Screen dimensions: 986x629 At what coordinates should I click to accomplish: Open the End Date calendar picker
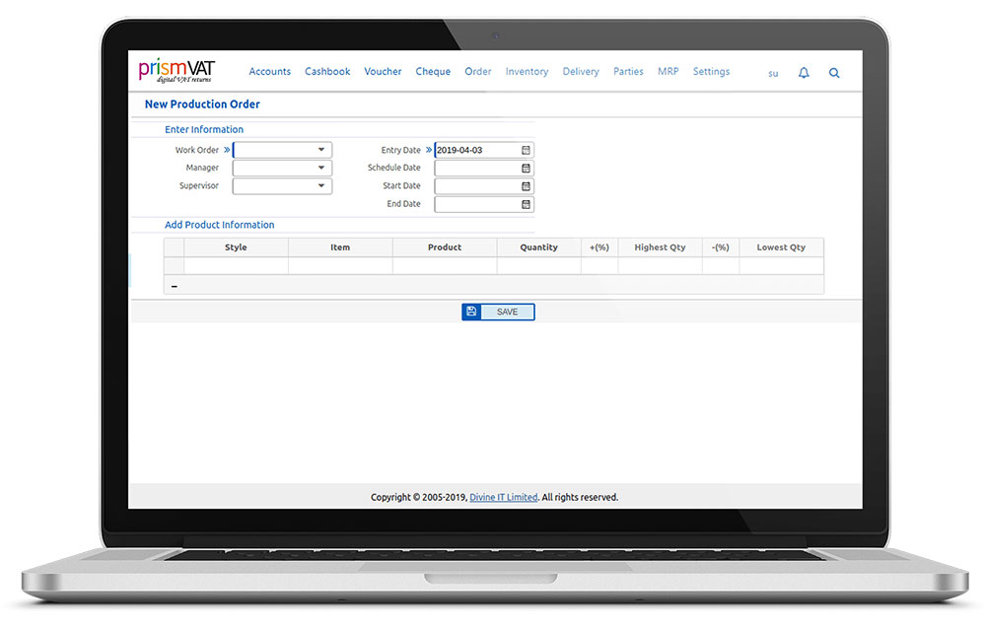coord(526,204)
